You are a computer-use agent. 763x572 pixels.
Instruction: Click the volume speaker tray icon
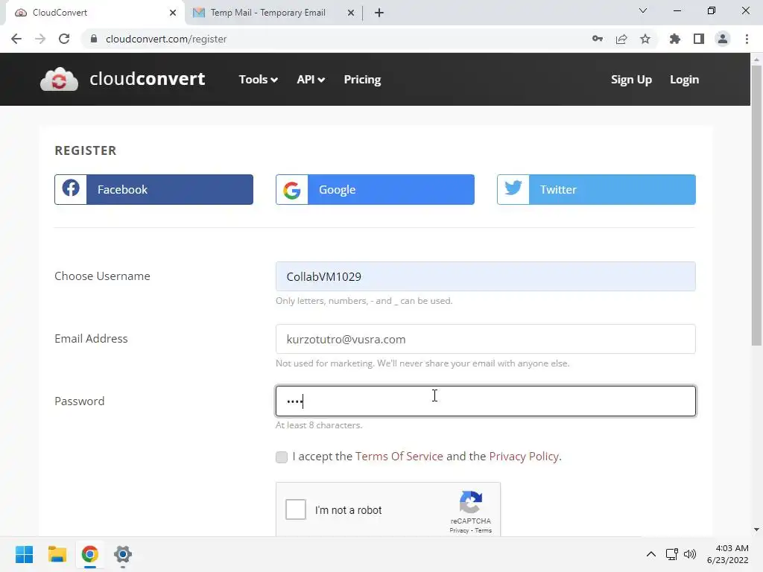point(690,554)
